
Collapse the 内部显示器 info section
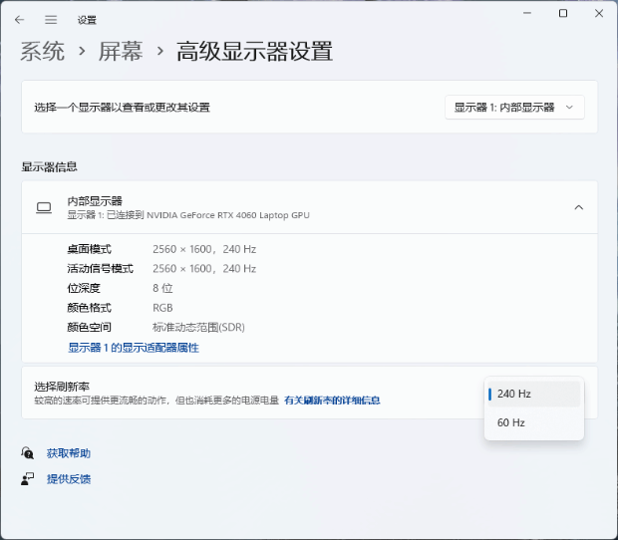(x=578, y=207)
